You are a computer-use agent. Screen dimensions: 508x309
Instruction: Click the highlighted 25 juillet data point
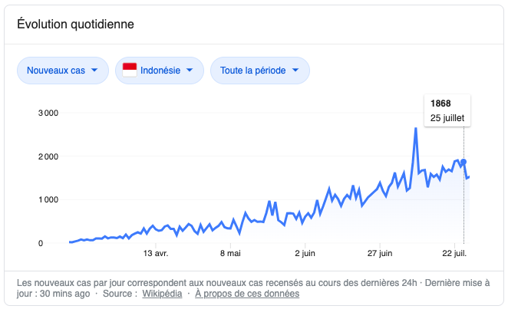point(463,163)
